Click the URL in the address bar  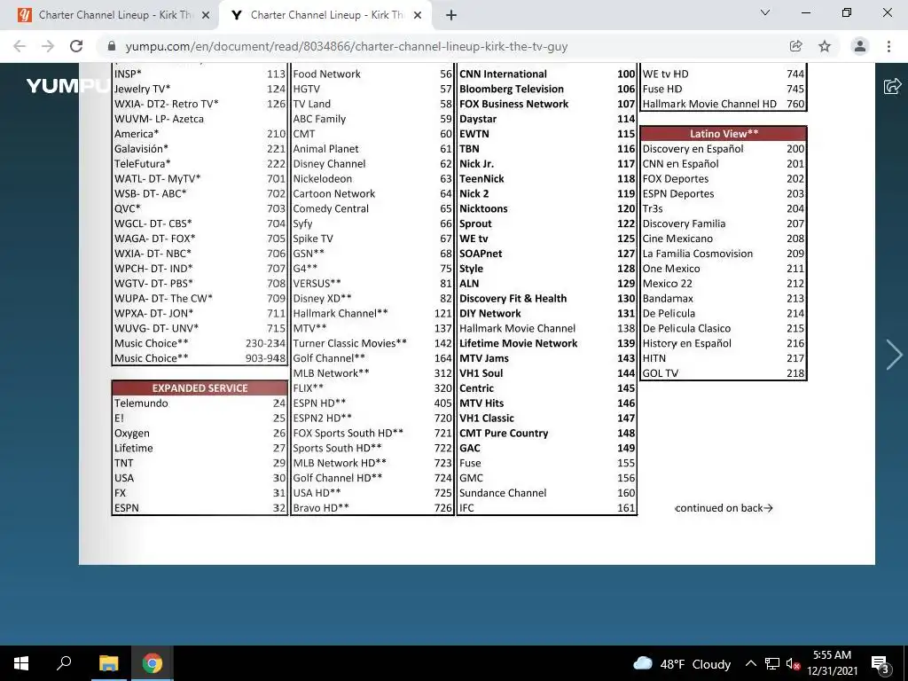(x=347, y=46)
